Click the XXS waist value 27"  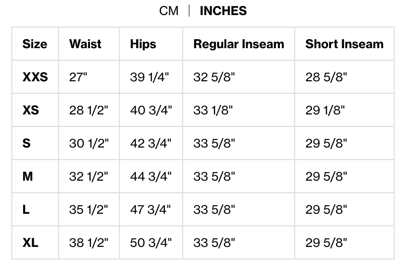click(x=78, y=77)
